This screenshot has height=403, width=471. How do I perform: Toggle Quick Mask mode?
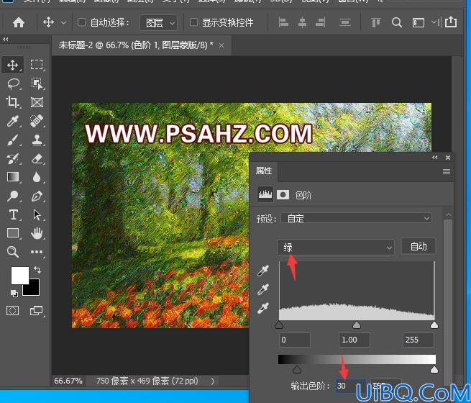tap(13, 310)
